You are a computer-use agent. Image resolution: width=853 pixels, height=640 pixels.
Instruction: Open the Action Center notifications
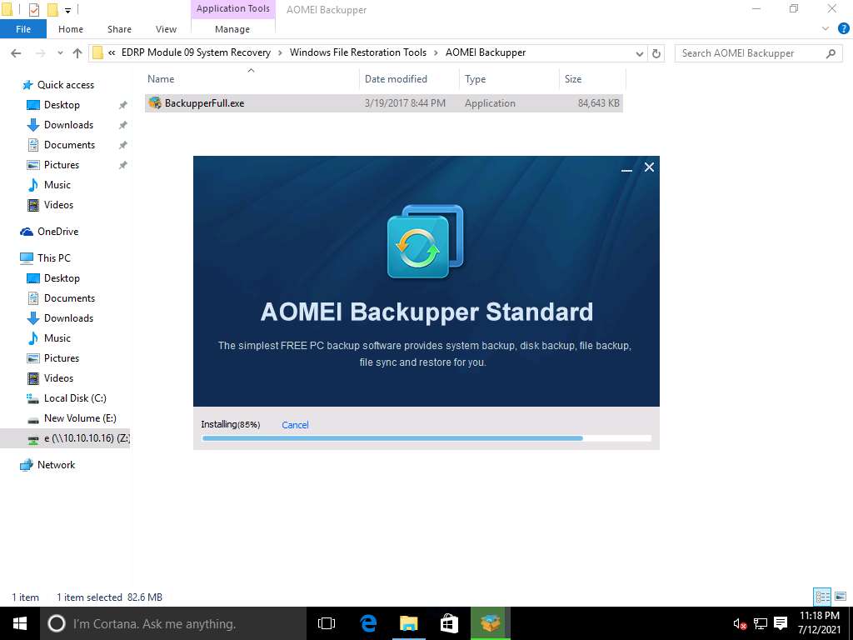click(x=781, y=623)
